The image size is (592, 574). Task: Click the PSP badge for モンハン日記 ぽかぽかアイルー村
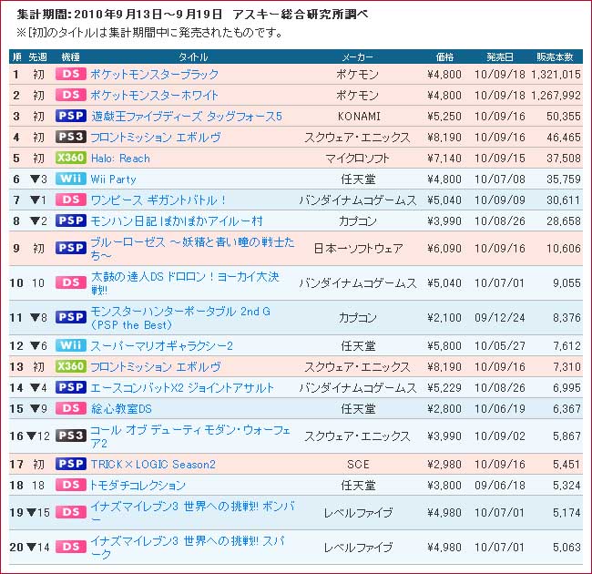pyautogui.click(x=71, y=220)
